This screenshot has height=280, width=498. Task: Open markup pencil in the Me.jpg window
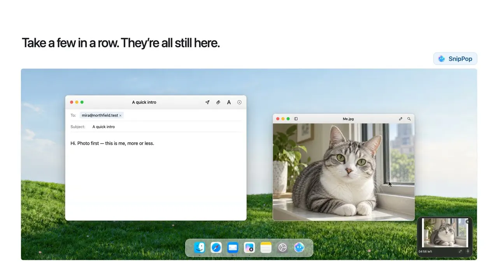pyautogui.click(x=400, y=119)
